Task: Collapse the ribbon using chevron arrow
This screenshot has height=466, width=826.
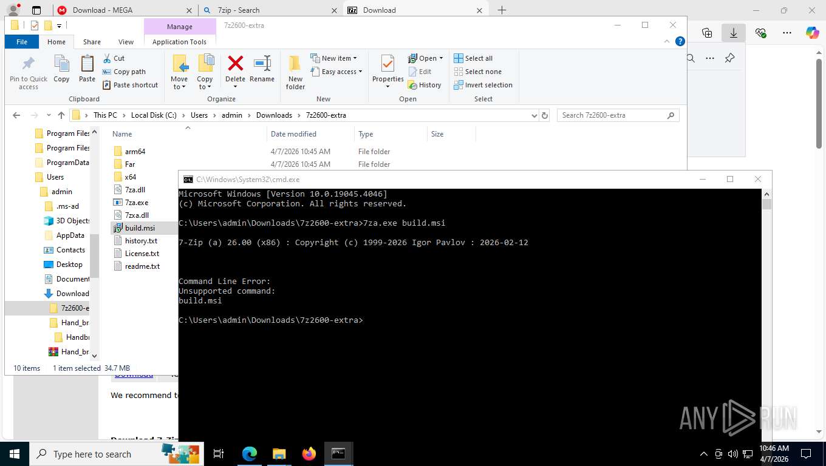Action: coord(668,41)
